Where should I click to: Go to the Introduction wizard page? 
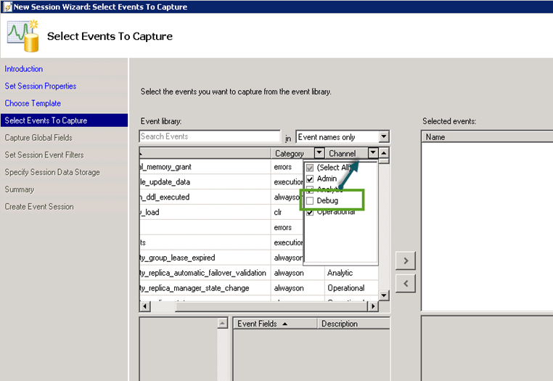coord(24,69)
